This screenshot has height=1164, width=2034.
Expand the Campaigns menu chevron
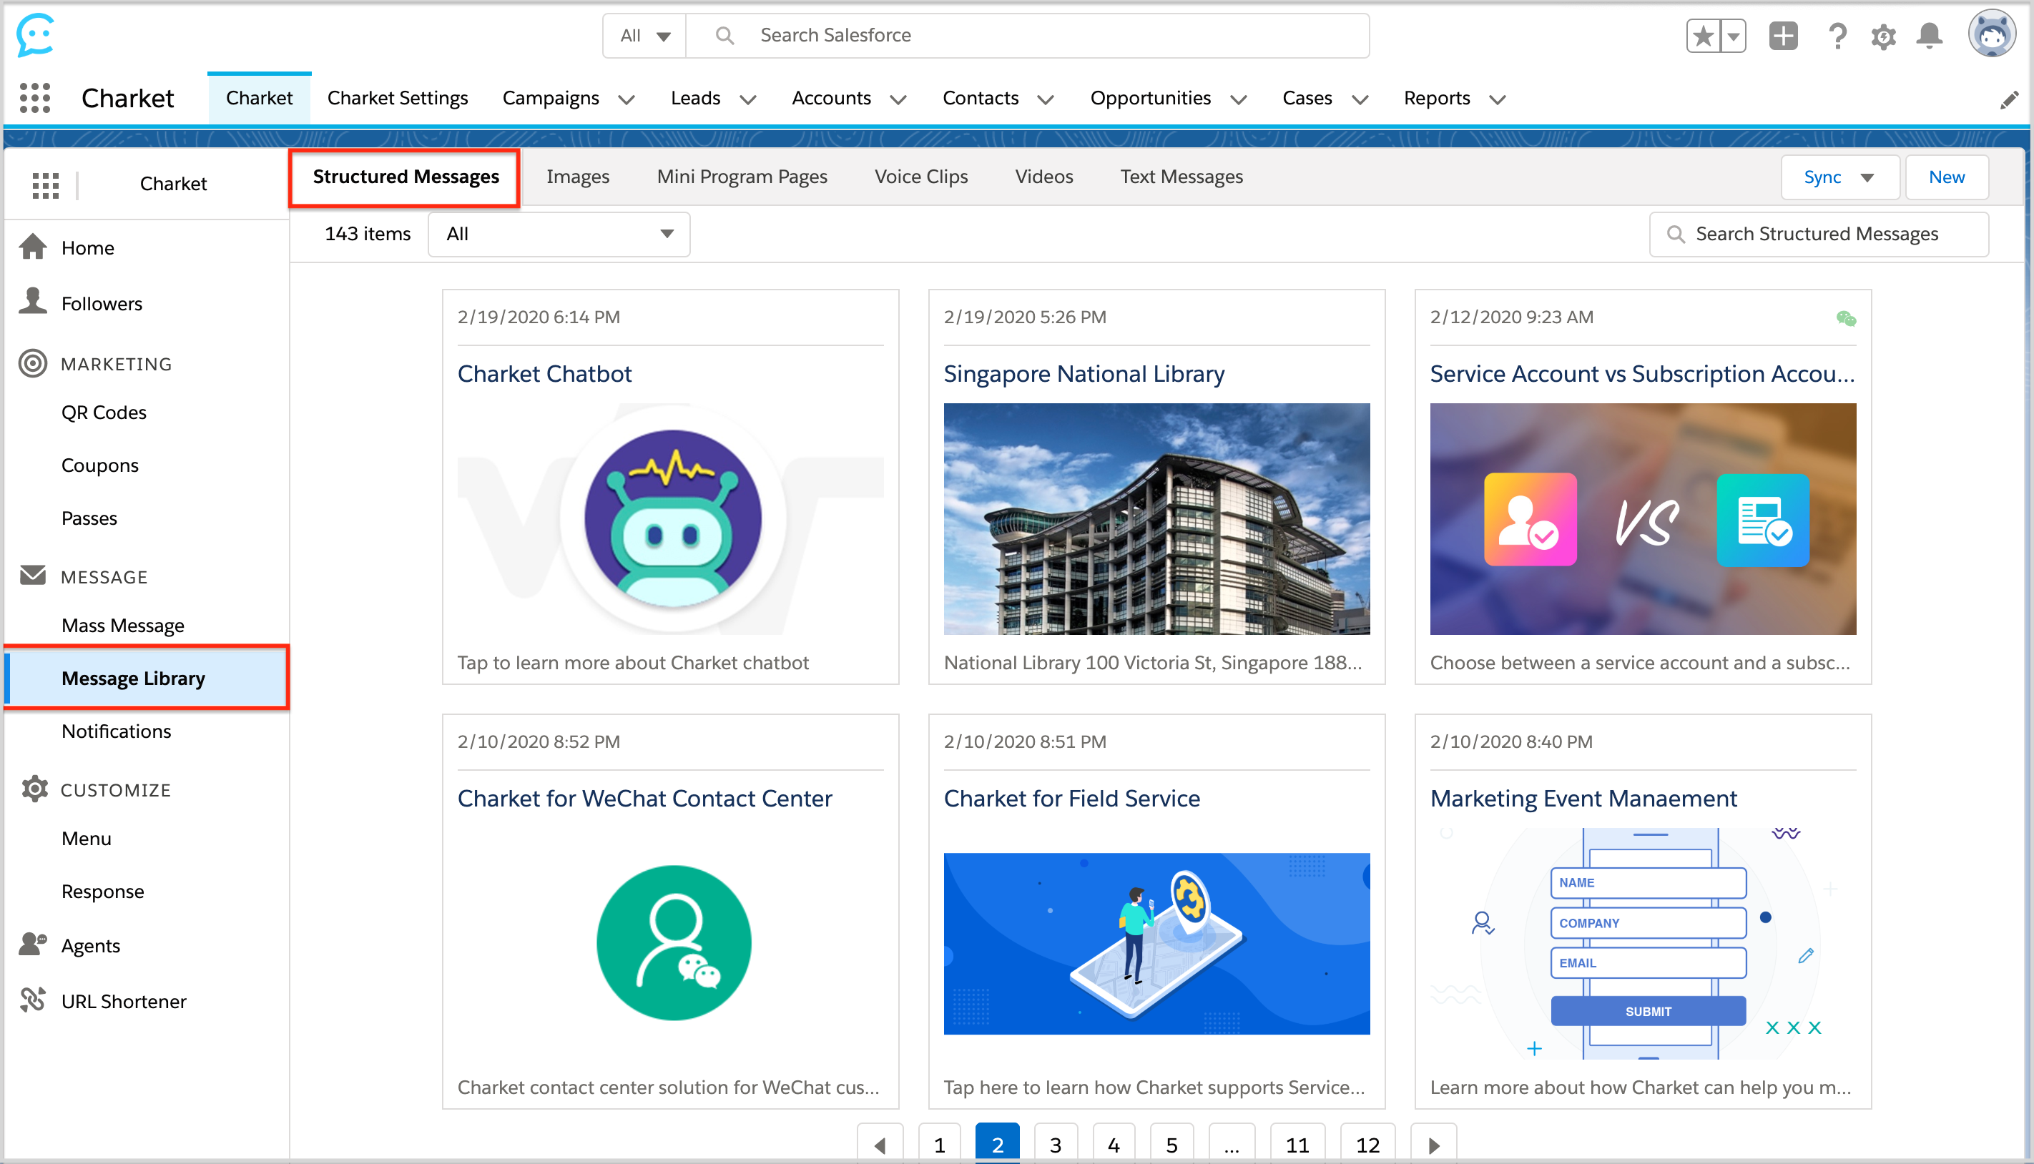tap(627, 100)
